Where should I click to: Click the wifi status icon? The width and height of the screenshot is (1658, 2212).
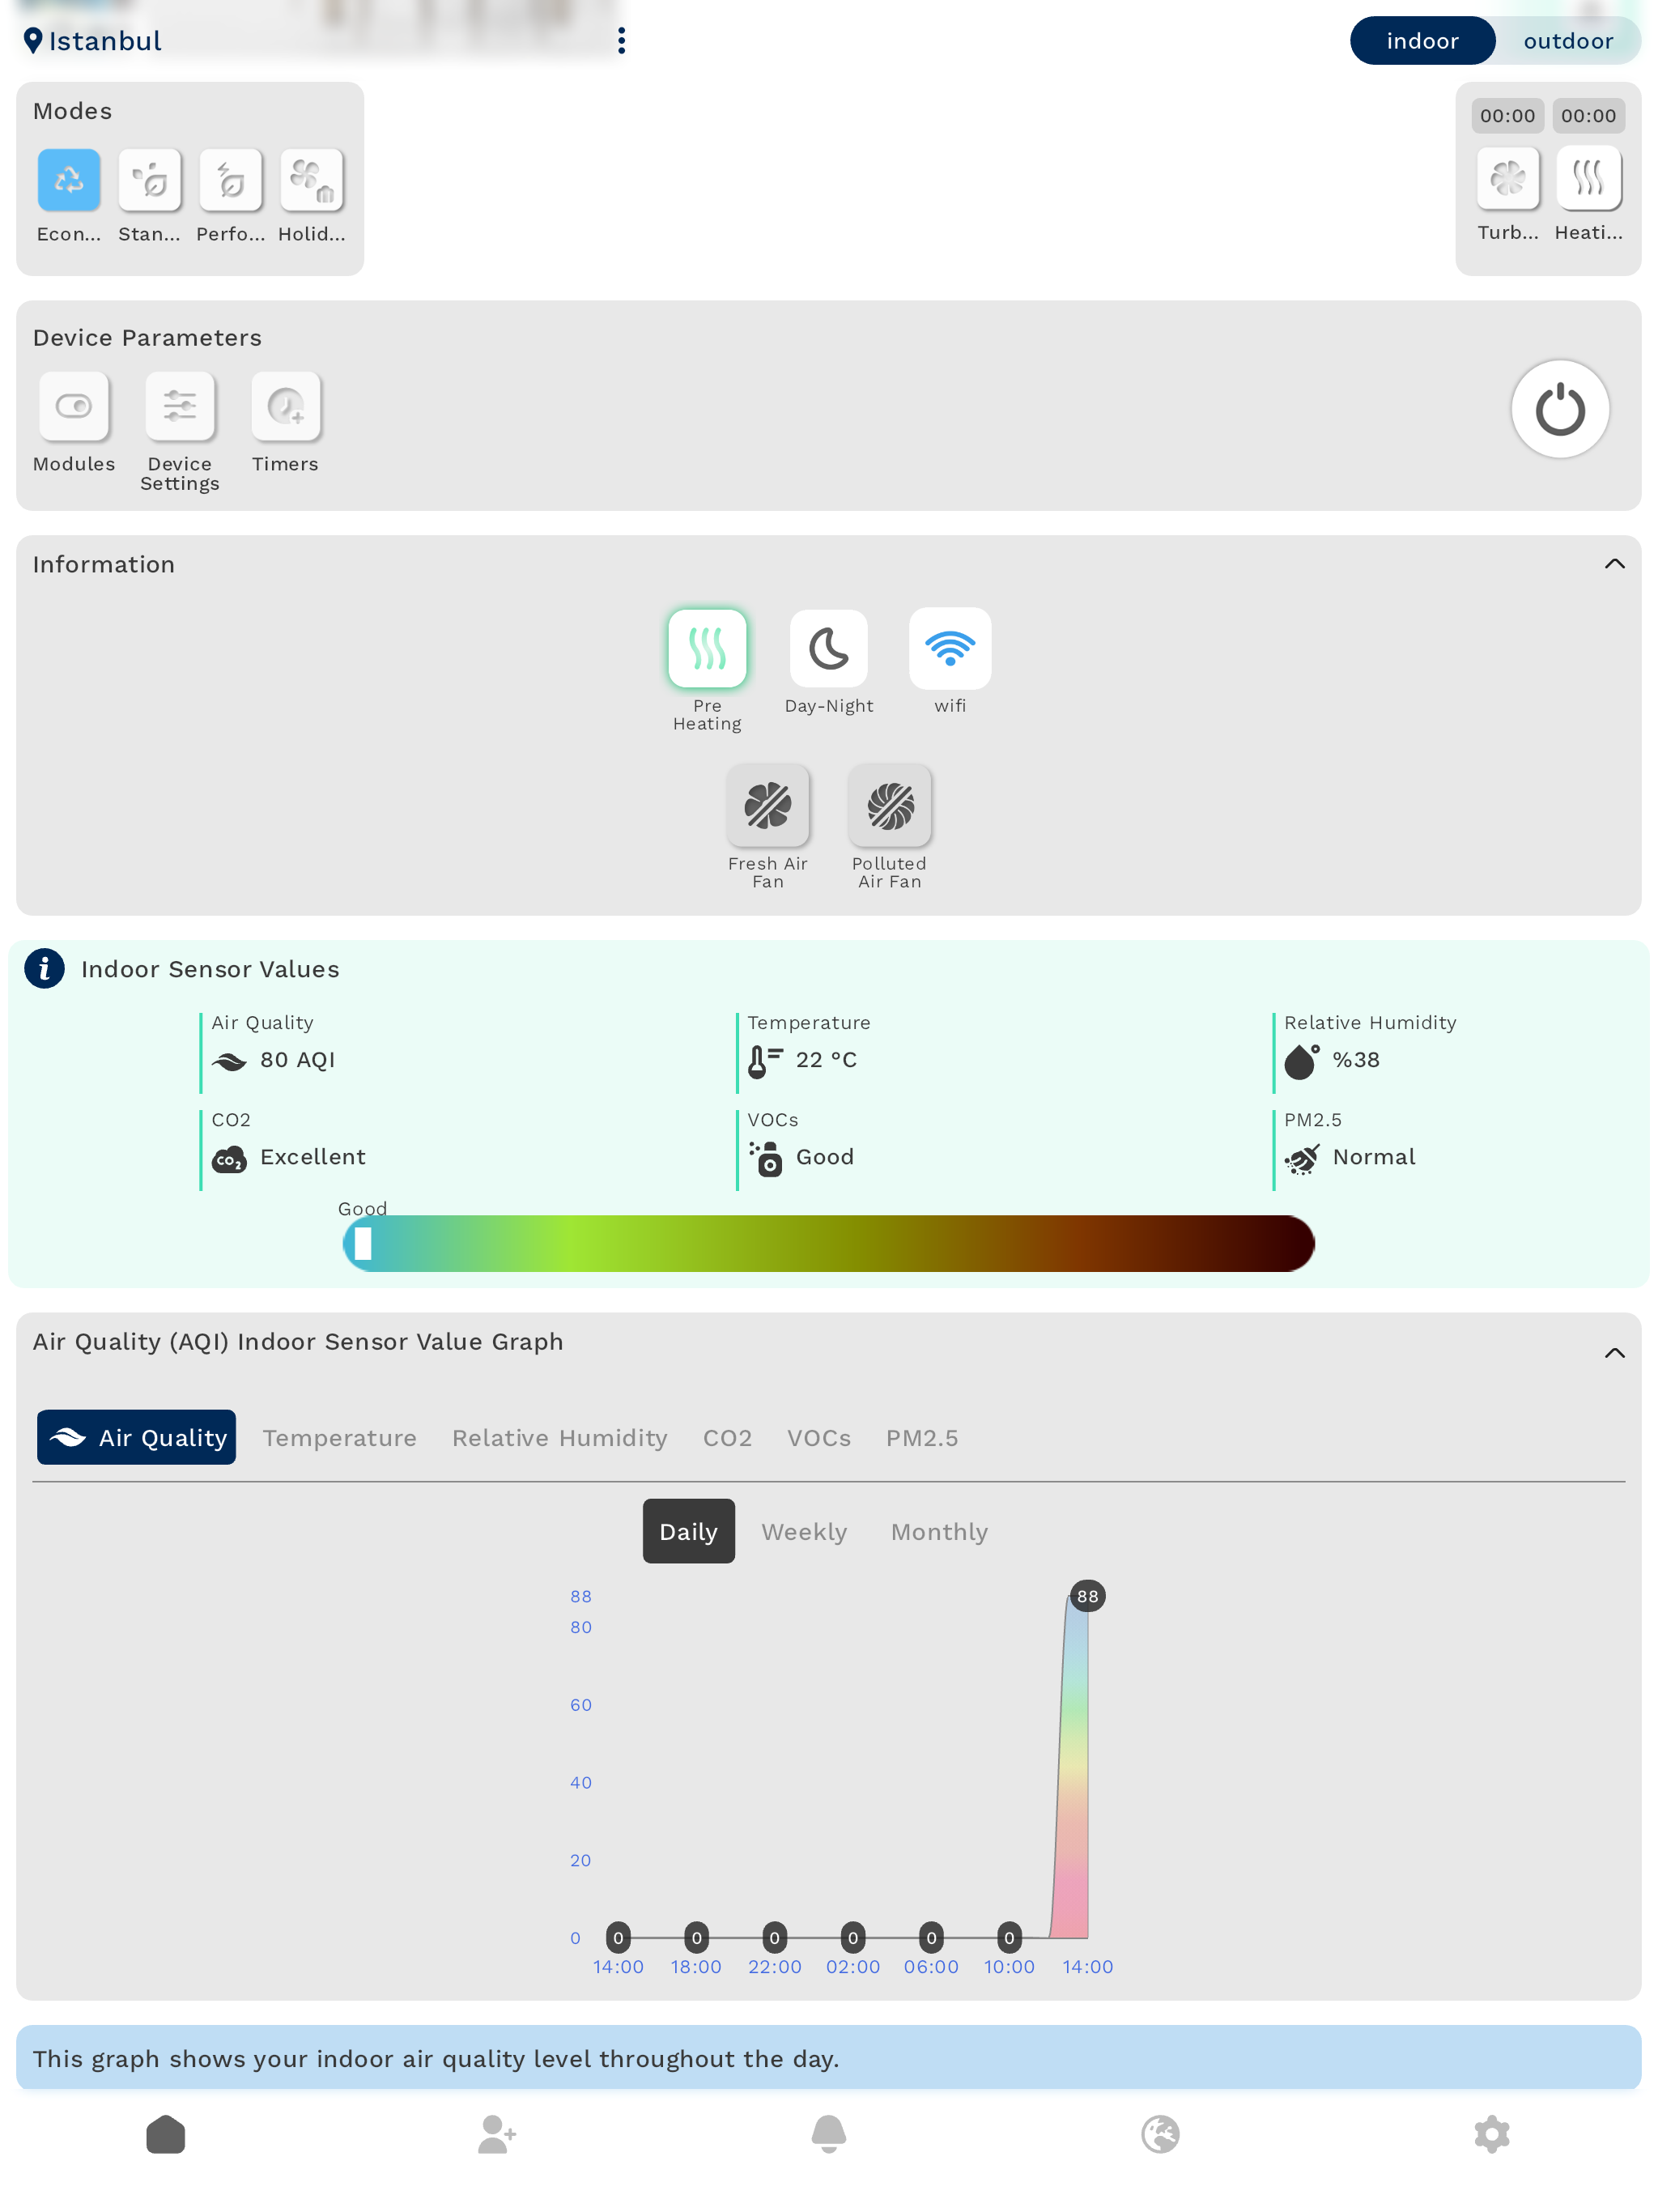[x=950, y=648]
